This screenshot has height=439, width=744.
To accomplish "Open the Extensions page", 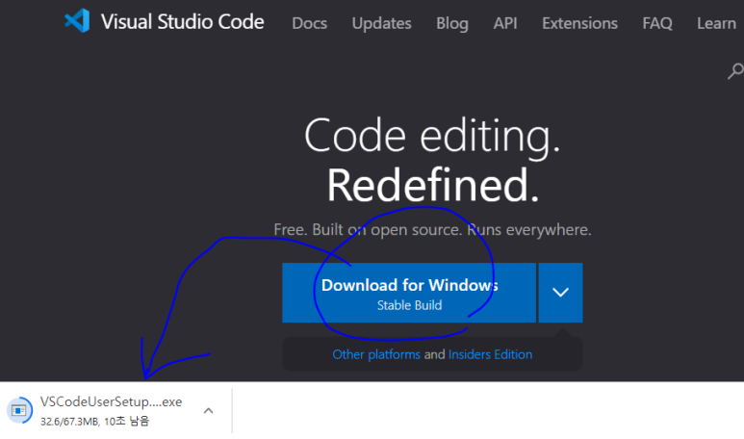I will pos(579,23).
